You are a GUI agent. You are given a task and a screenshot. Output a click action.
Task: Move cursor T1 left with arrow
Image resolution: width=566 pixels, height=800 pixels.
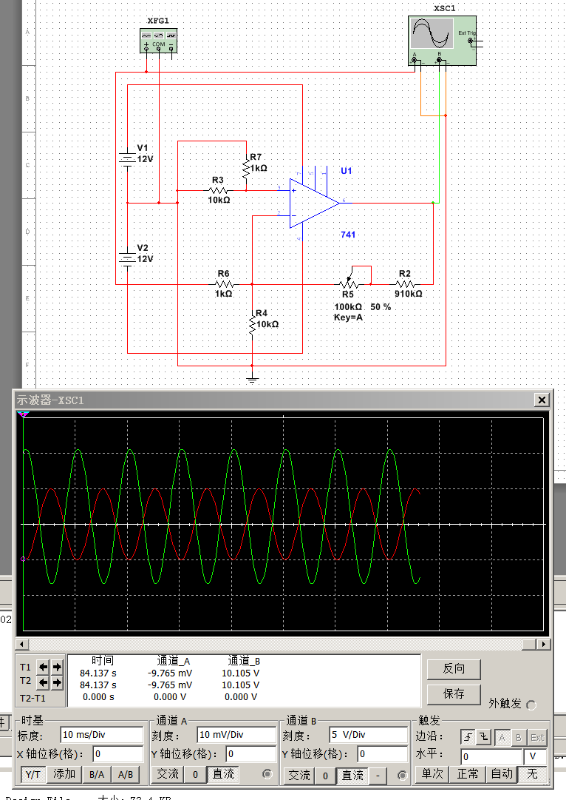click(x=43, y=666)
